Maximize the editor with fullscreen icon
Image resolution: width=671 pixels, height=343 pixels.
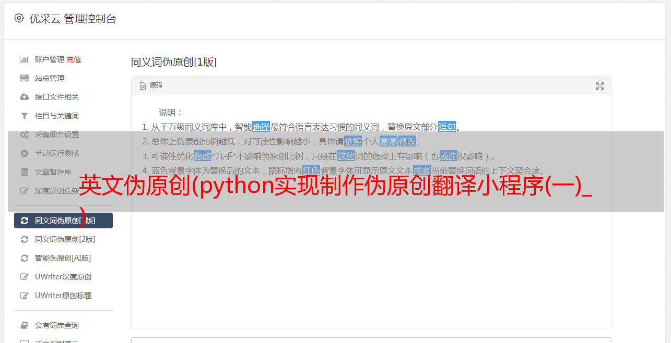(600, 86)
